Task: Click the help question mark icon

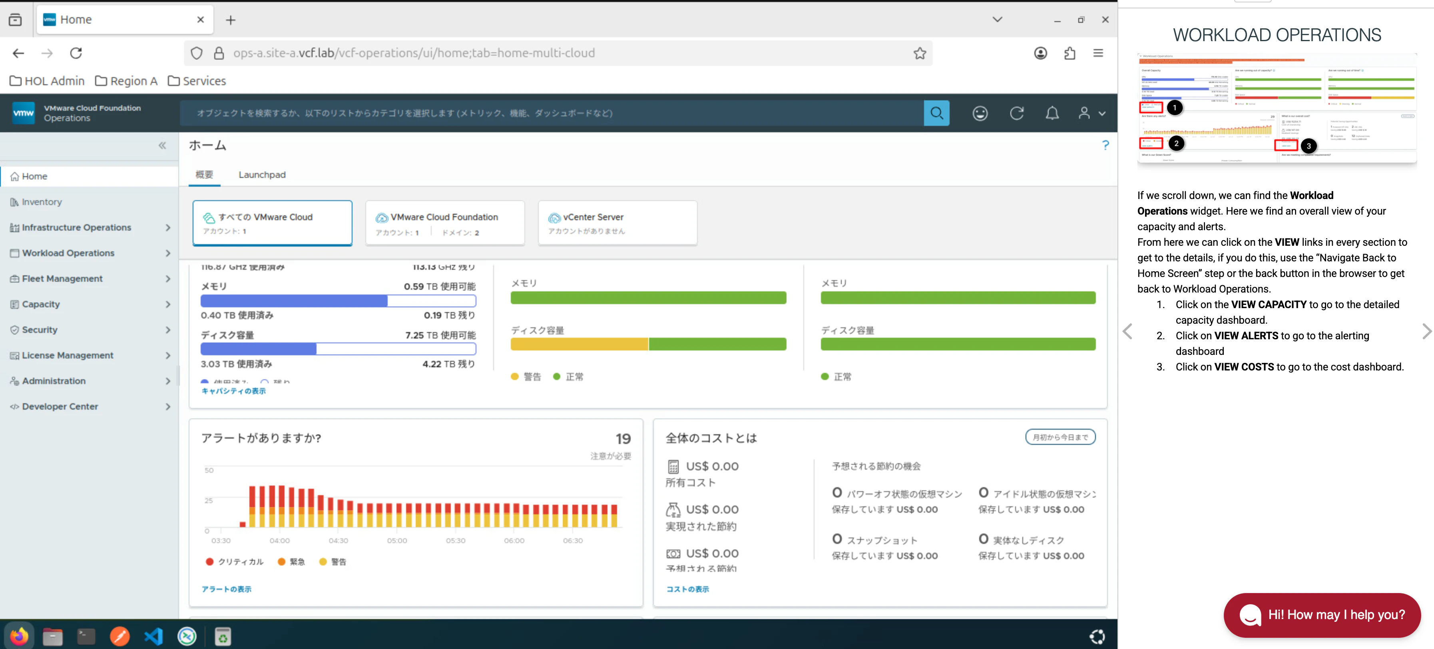Action: 1105,145
